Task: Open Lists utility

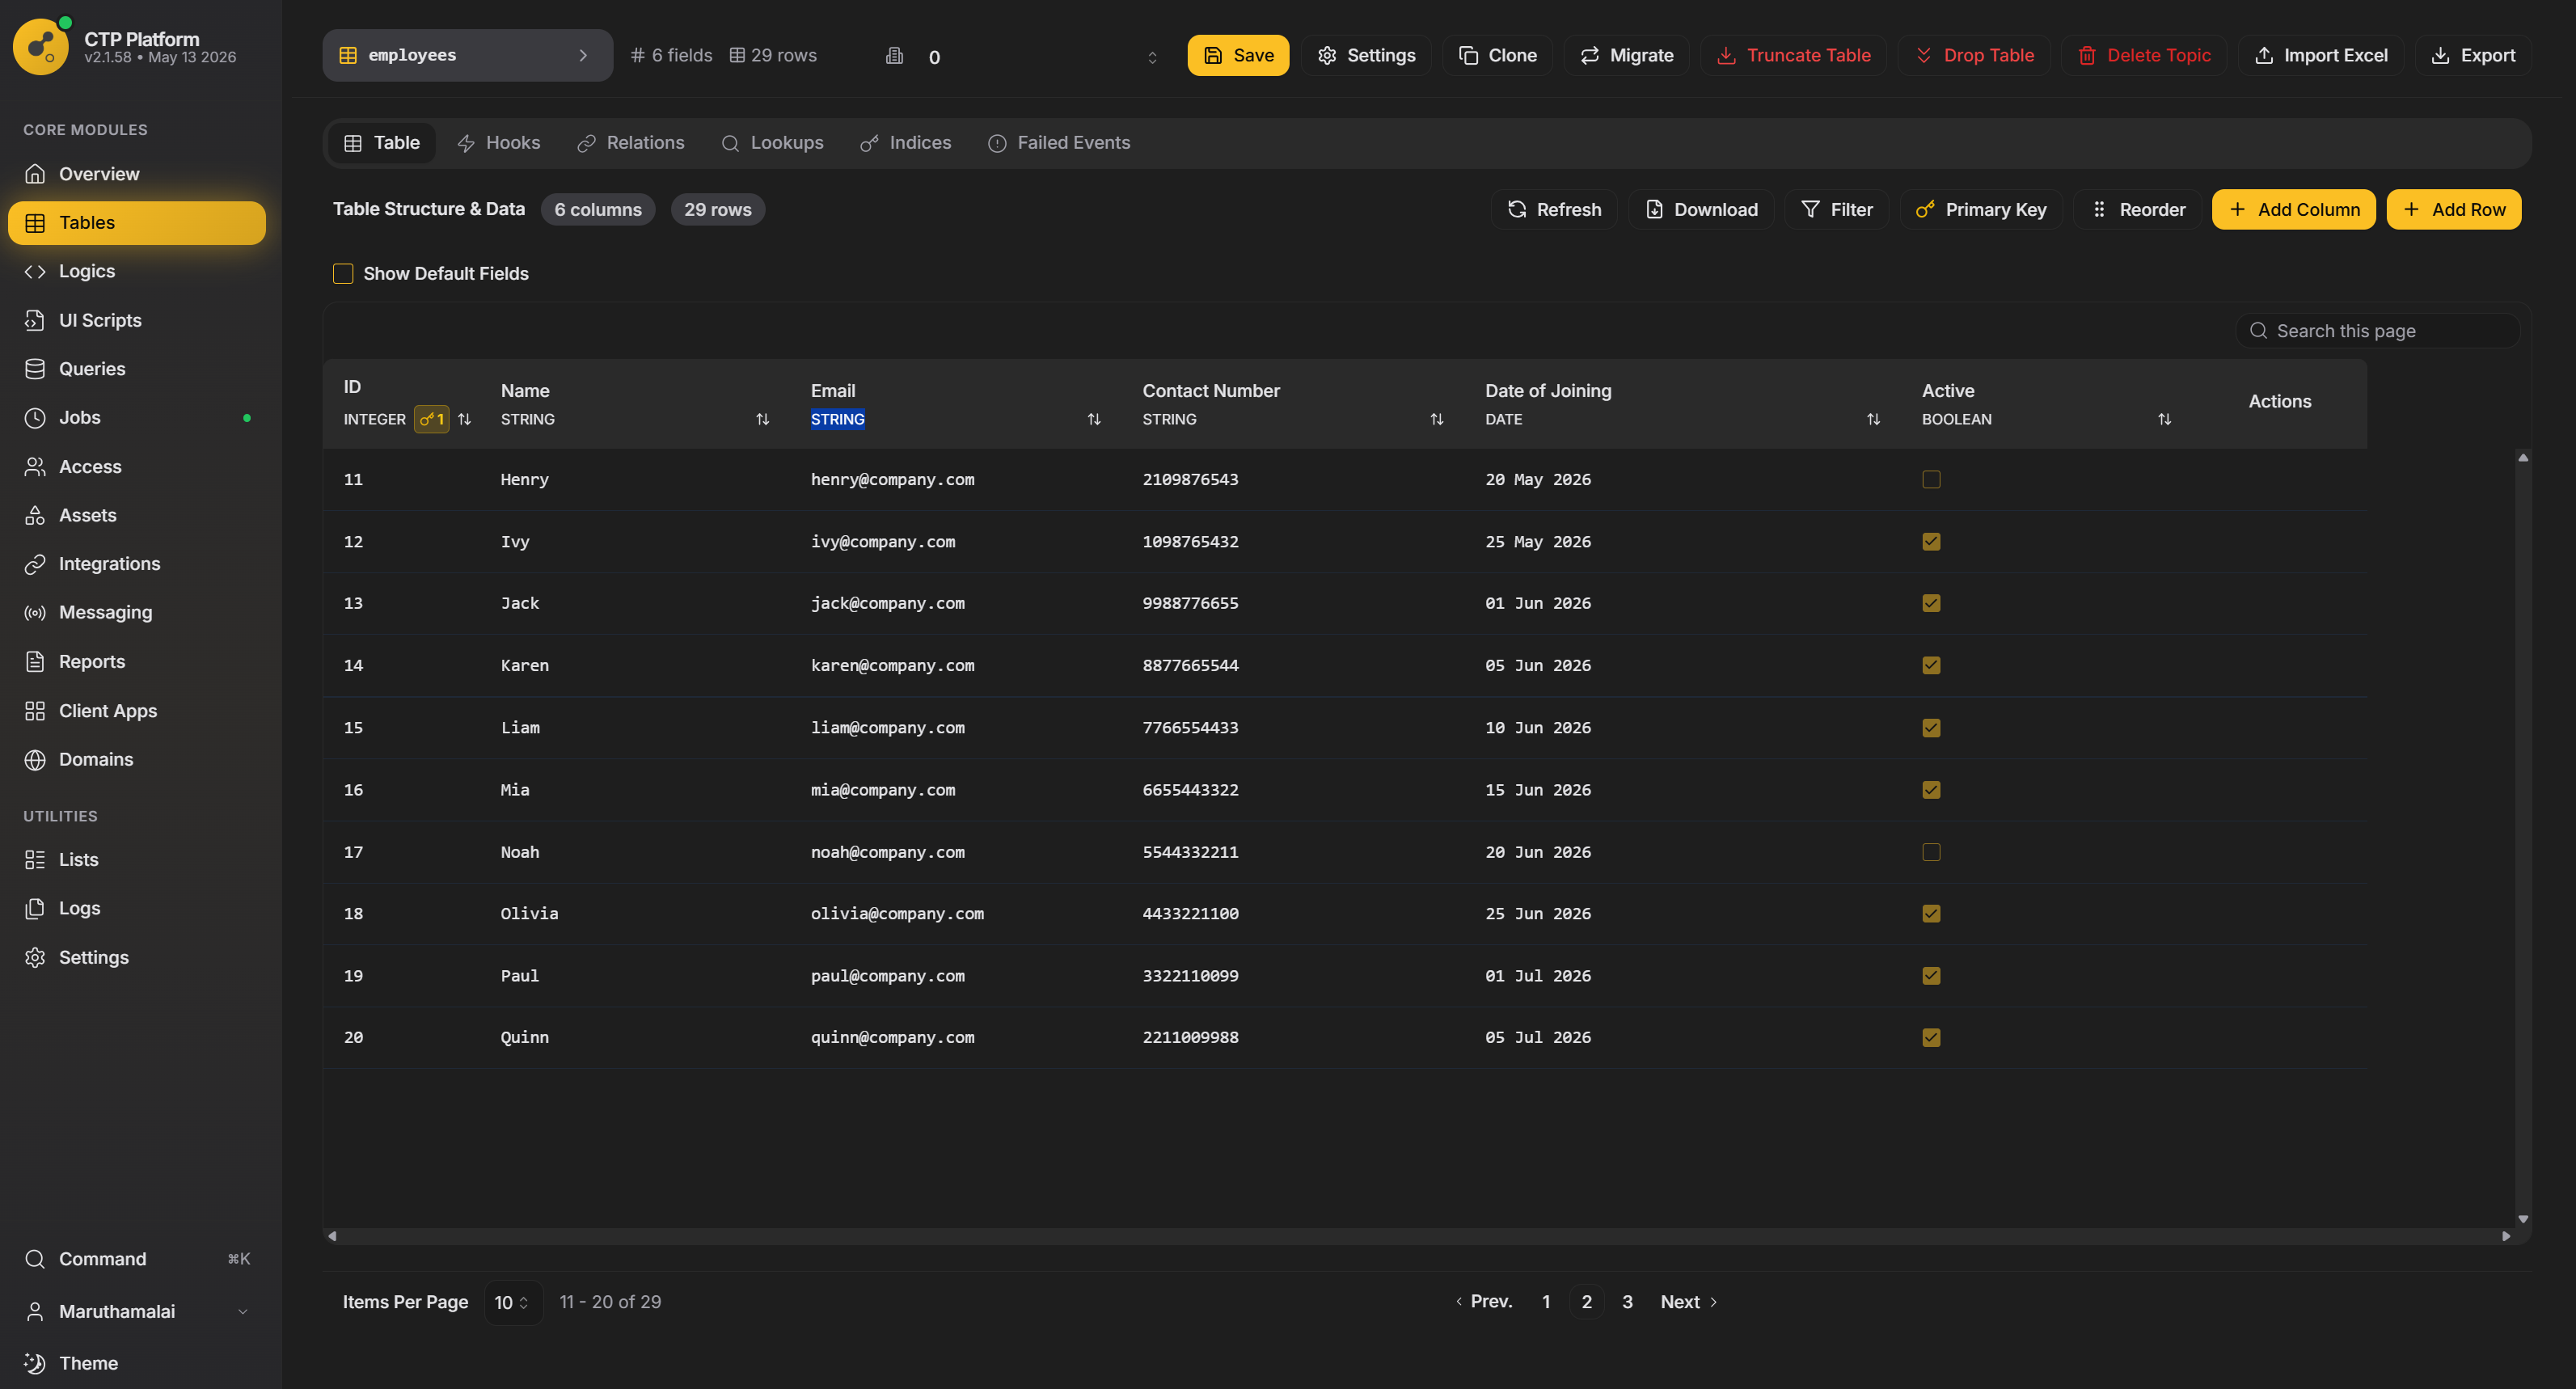Action: pos(137,860)
